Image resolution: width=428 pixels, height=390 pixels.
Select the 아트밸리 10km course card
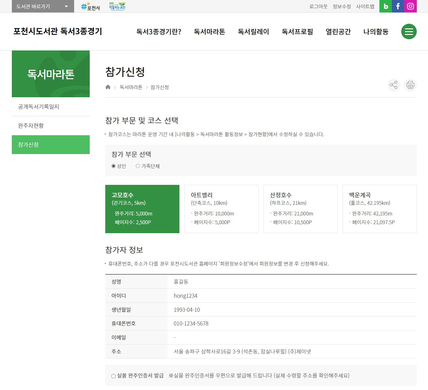point(221,209)
